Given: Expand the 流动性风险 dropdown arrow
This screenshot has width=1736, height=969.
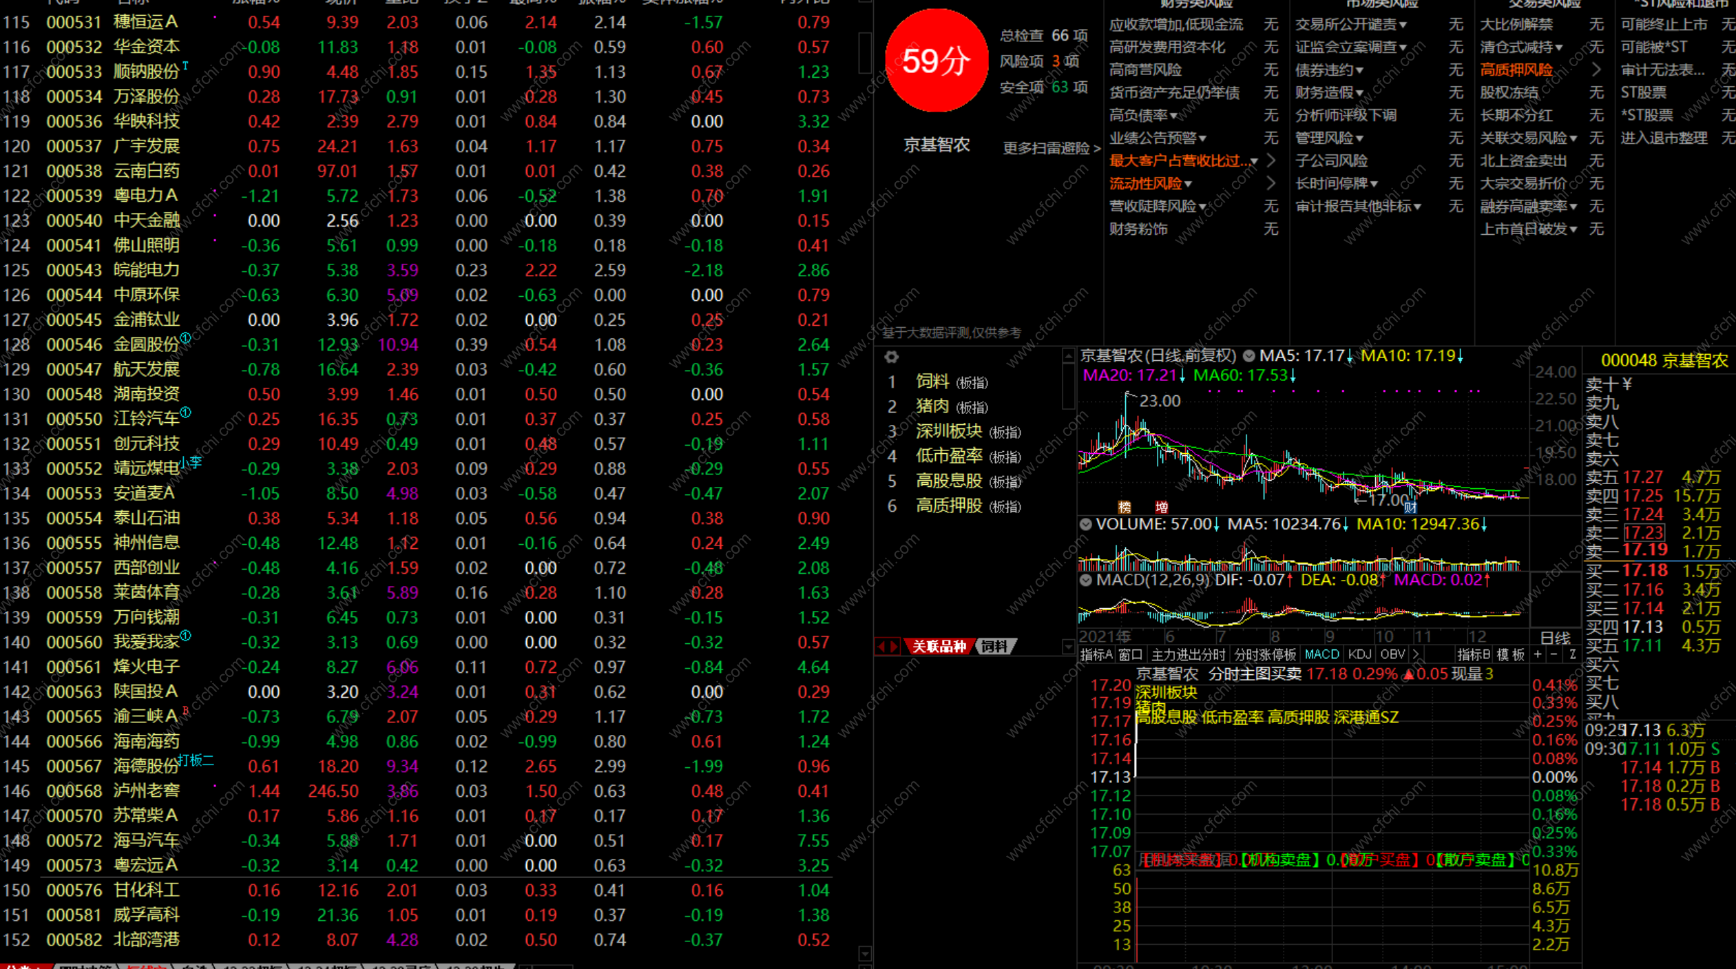Looking at the screenshot, I should point(1188,184).
